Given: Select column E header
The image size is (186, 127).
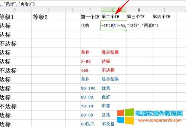Looking at the screenshot, I should tap(73, 10).
